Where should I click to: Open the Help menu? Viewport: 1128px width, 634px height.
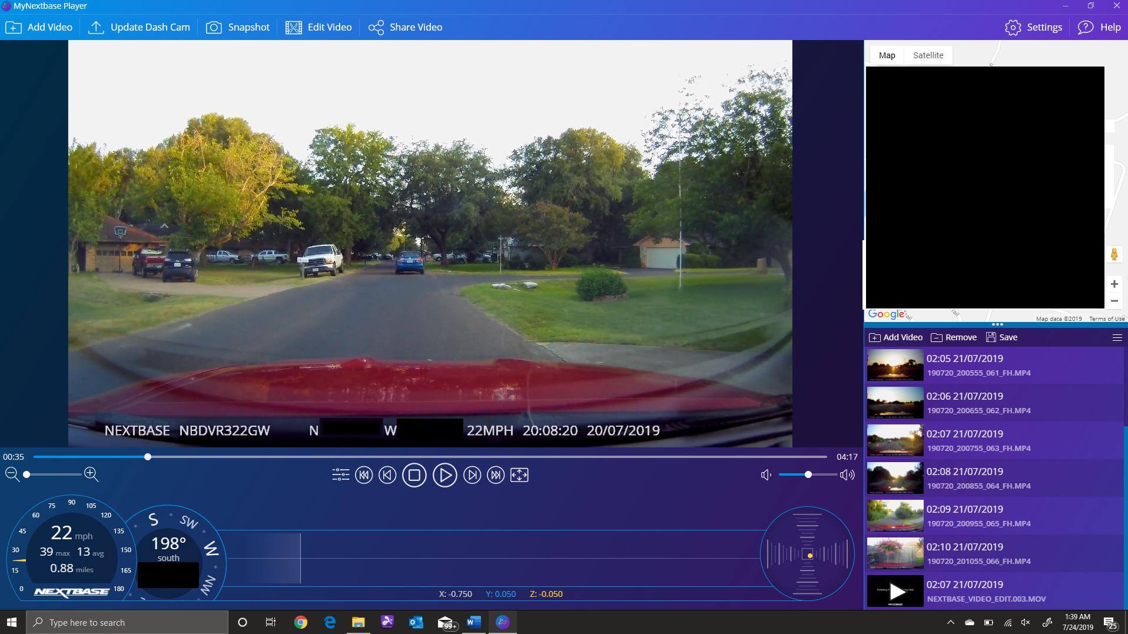[x=1099, y=28]
